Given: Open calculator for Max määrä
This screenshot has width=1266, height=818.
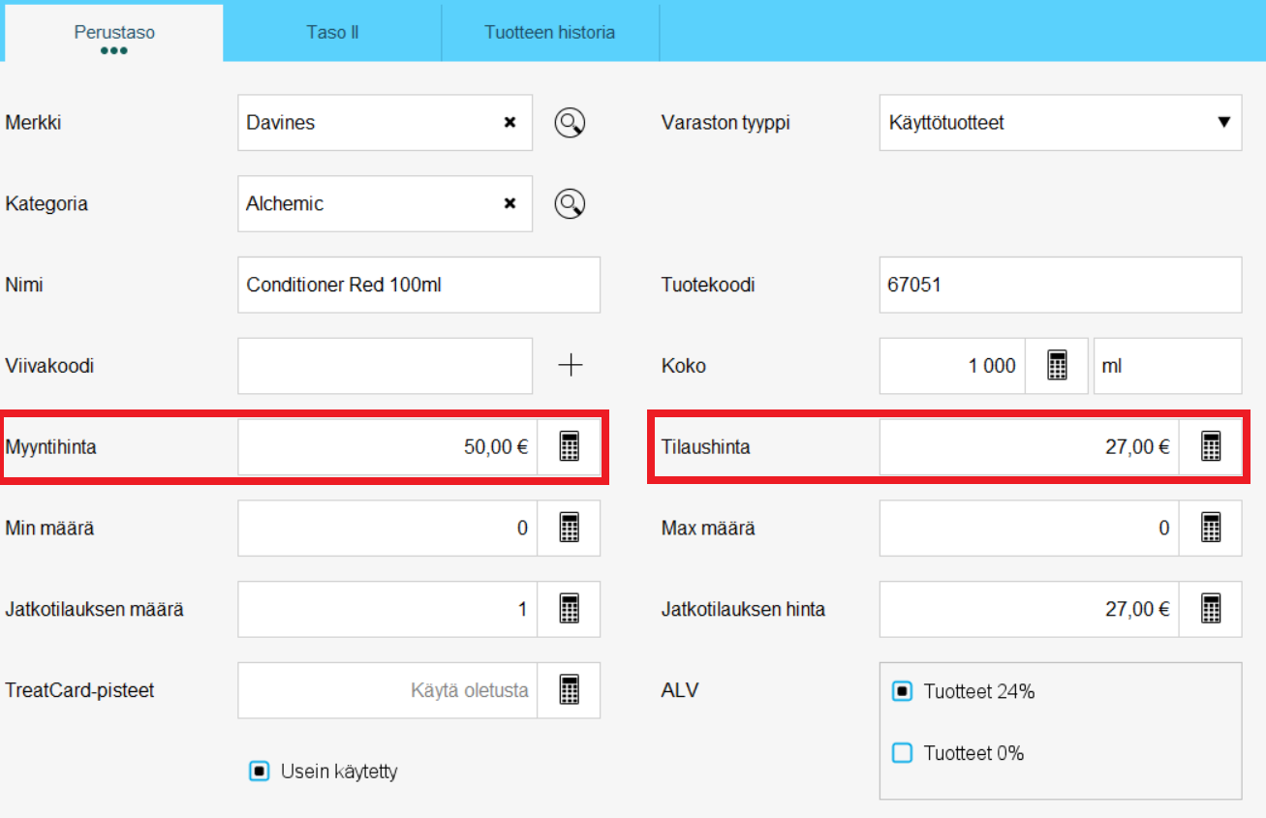Looking at the screenshot, I should pos(1211,529).
